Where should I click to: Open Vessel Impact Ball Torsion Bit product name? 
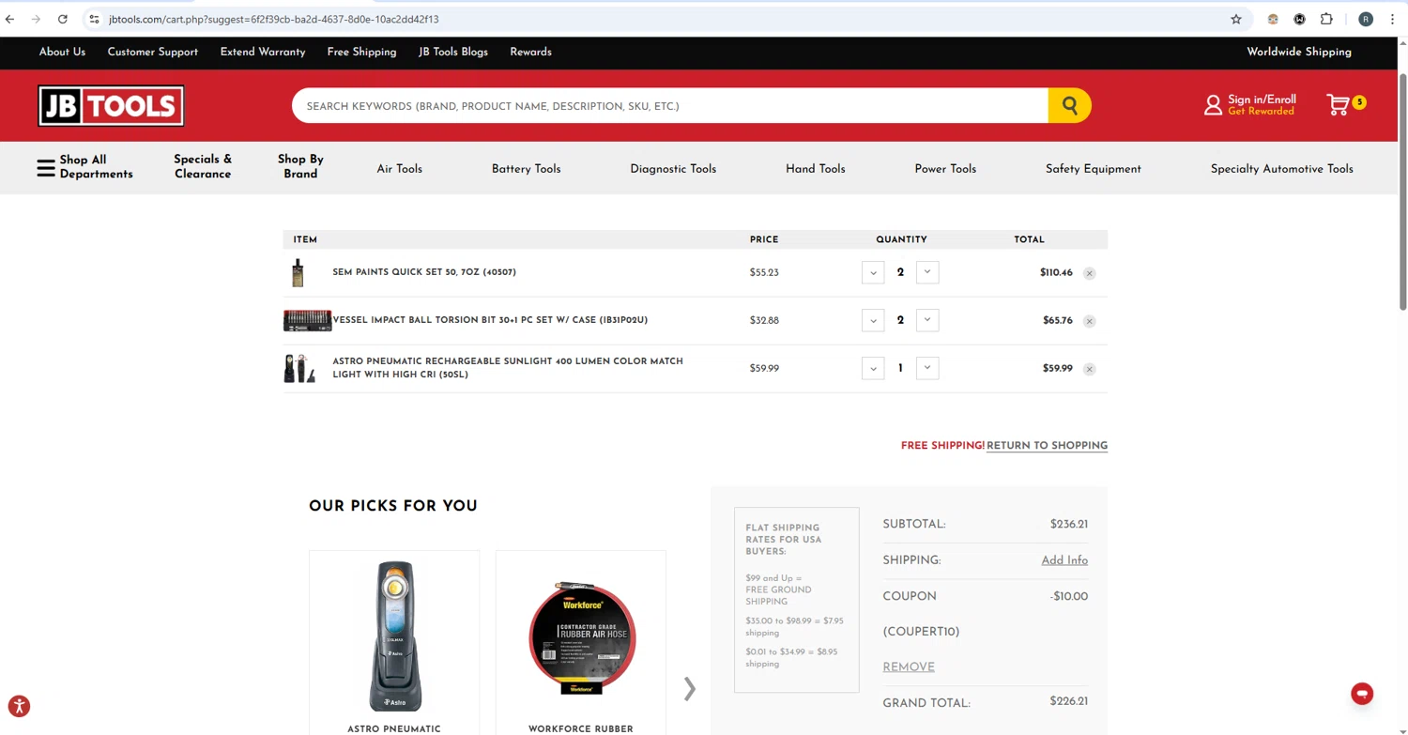coord(490,320)
